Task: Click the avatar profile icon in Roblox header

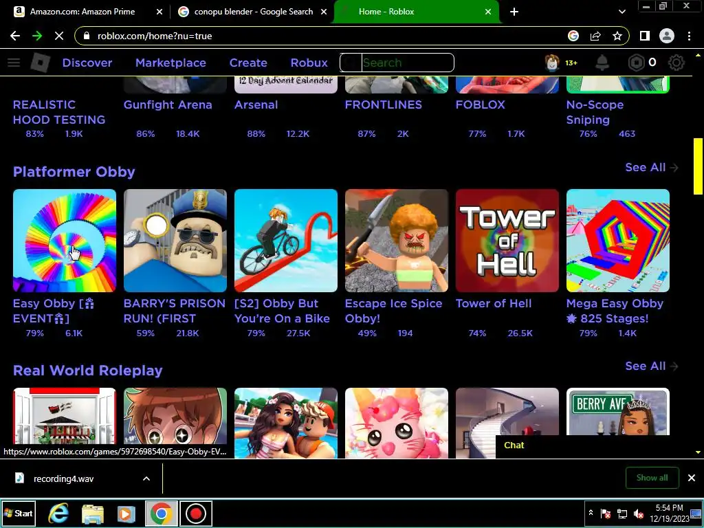Action: [552, 63]
